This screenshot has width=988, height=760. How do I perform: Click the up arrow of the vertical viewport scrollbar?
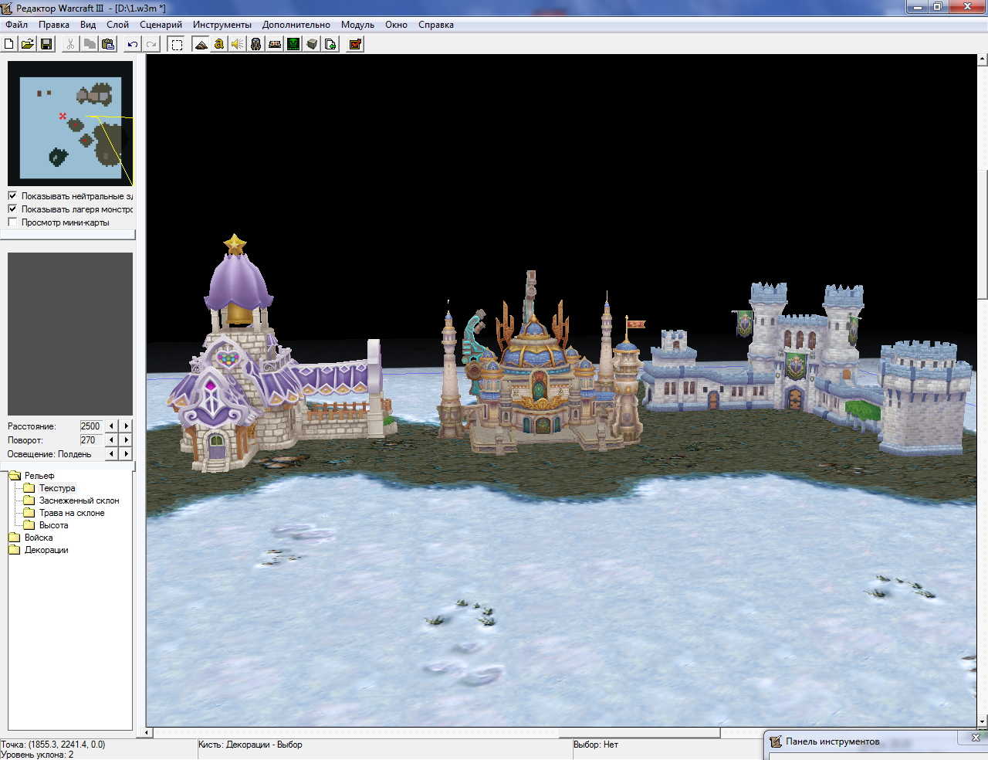point(982,59)
